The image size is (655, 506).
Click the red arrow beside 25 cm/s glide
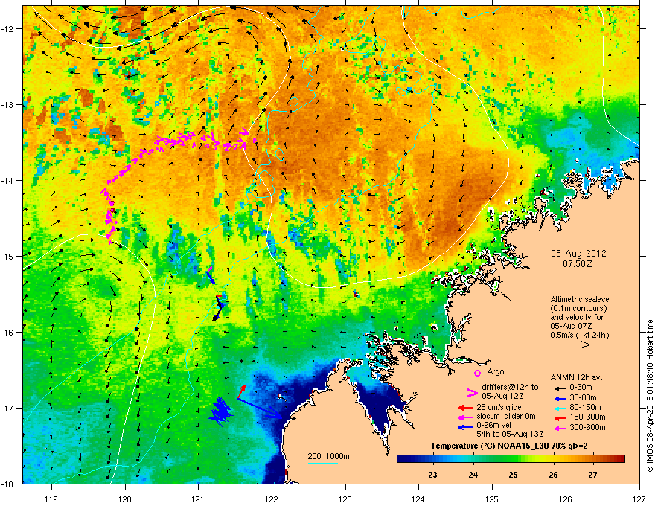click(x=465, y=408)
